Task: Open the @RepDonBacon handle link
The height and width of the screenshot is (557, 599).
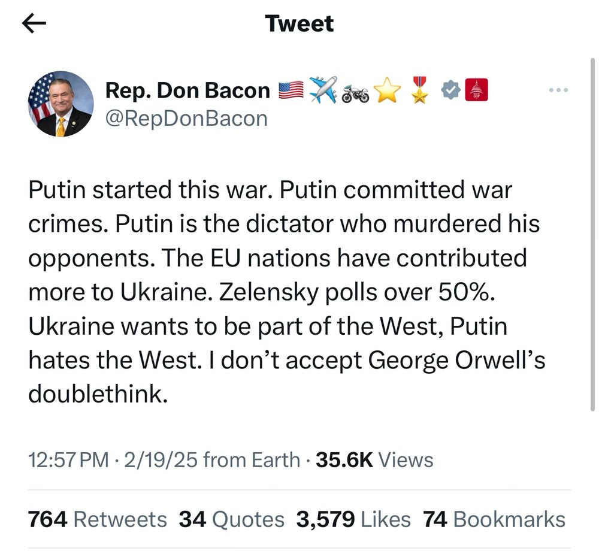Action: 186,118
